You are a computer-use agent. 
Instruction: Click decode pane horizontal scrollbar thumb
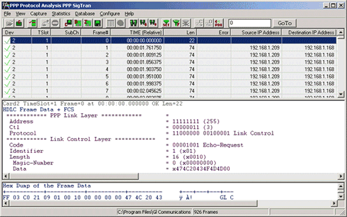tap(74, 176)
